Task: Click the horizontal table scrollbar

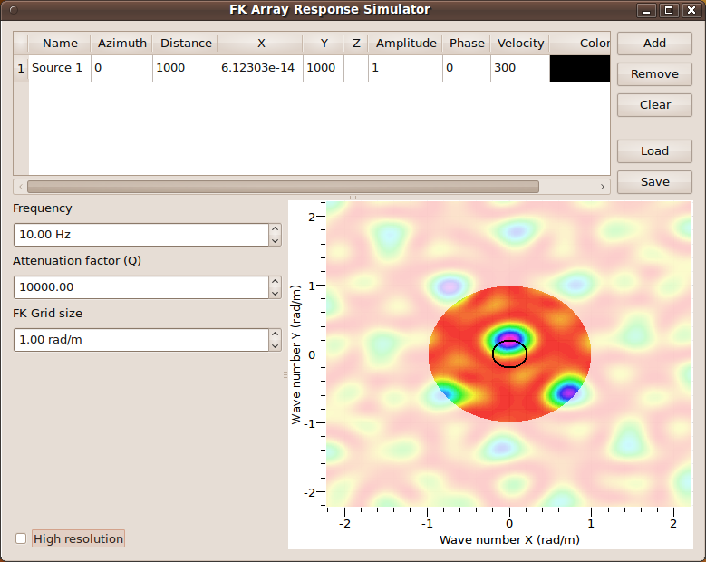Action: pyautogui.click(x=283, y=187)
